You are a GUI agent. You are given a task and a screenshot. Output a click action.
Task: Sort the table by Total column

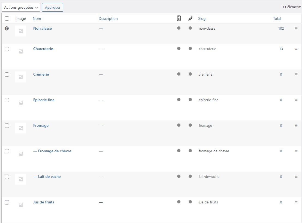click(x=277, y=18)
